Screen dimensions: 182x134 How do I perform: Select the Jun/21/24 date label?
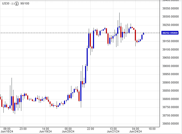click(113, 132)
